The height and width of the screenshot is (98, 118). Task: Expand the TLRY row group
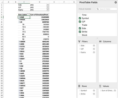(x=19, y=49)
